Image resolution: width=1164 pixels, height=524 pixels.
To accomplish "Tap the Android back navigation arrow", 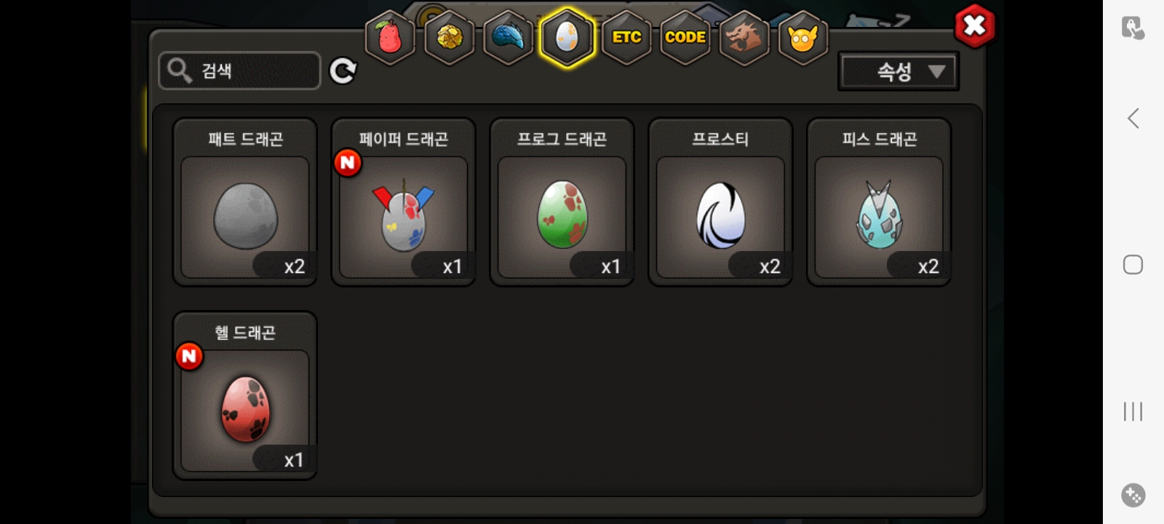I will click(x=1133, y=118).
